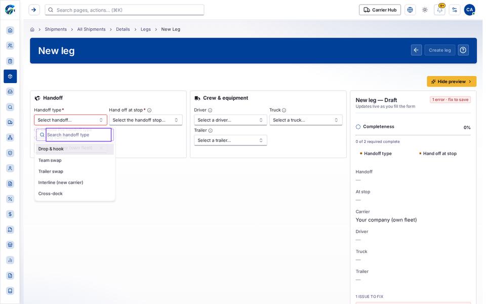
Task: Select the active shipments box icon
Action: tap(10, 77)
